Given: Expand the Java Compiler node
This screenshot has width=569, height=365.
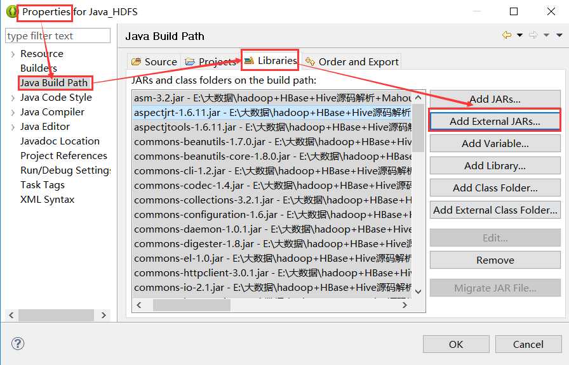Looking at the screenshot, I should 13,113.
